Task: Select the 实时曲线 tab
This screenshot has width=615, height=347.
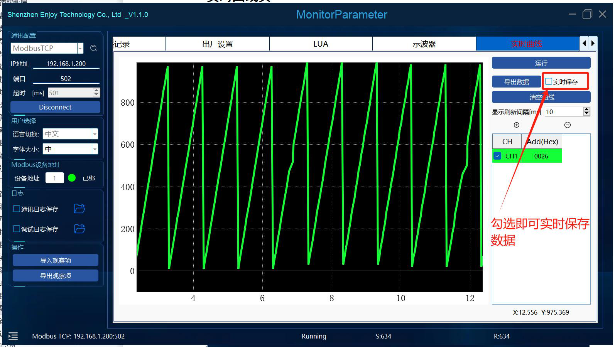Action: click(x=527, y=44)
